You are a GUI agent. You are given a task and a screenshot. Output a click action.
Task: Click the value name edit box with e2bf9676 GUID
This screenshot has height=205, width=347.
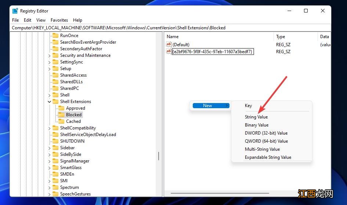click(x=213, y=52)
